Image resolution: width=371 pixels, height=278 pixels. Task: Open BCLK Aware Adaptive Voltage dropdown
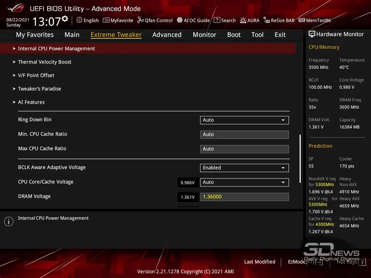(245, 168)
